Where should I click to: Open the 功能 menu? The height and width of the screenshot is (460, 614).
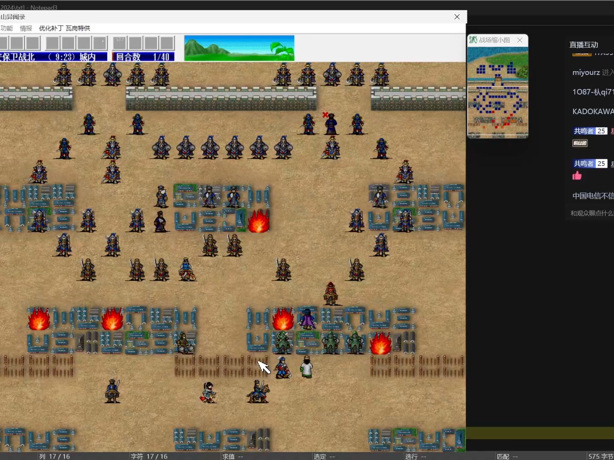pos(6,28)
